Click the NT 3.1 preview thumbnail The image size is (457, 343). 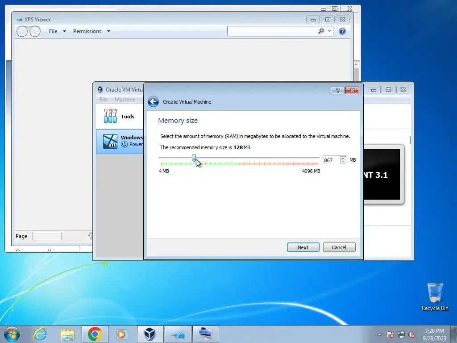[x=382, y=175]
